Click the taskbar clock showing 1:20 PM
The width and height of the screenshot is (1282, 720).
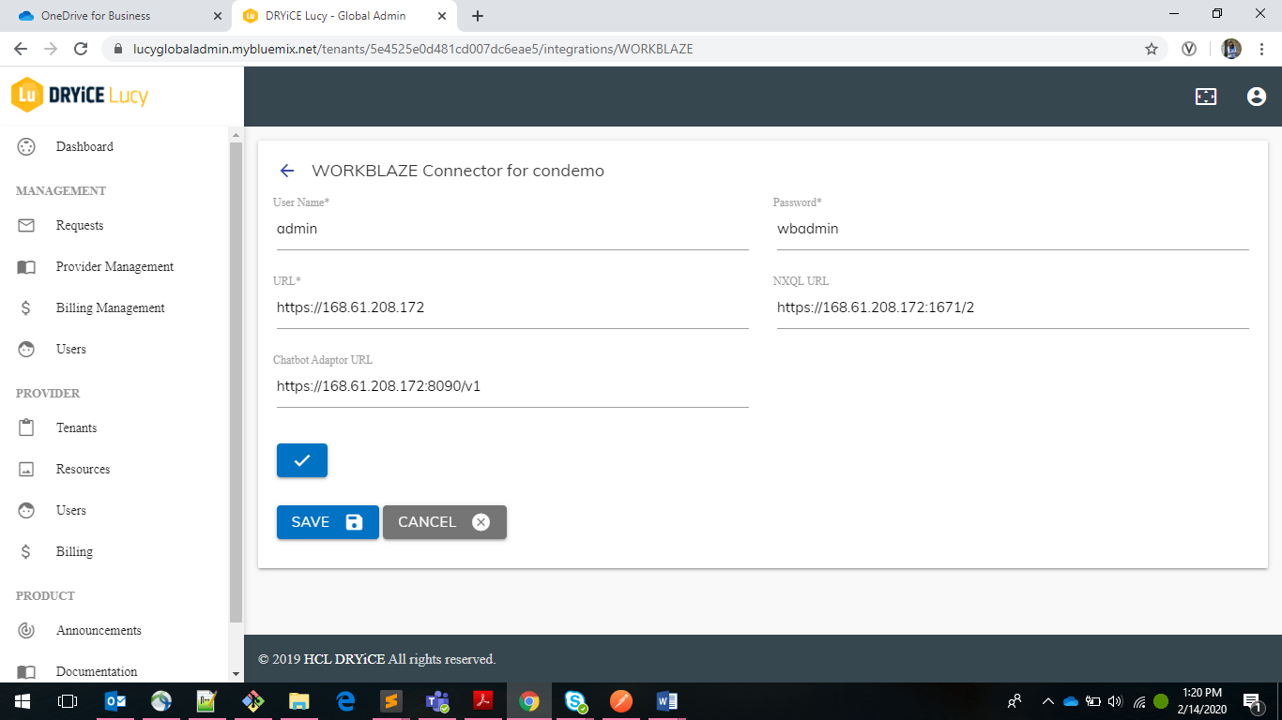tap(1202, 700)
